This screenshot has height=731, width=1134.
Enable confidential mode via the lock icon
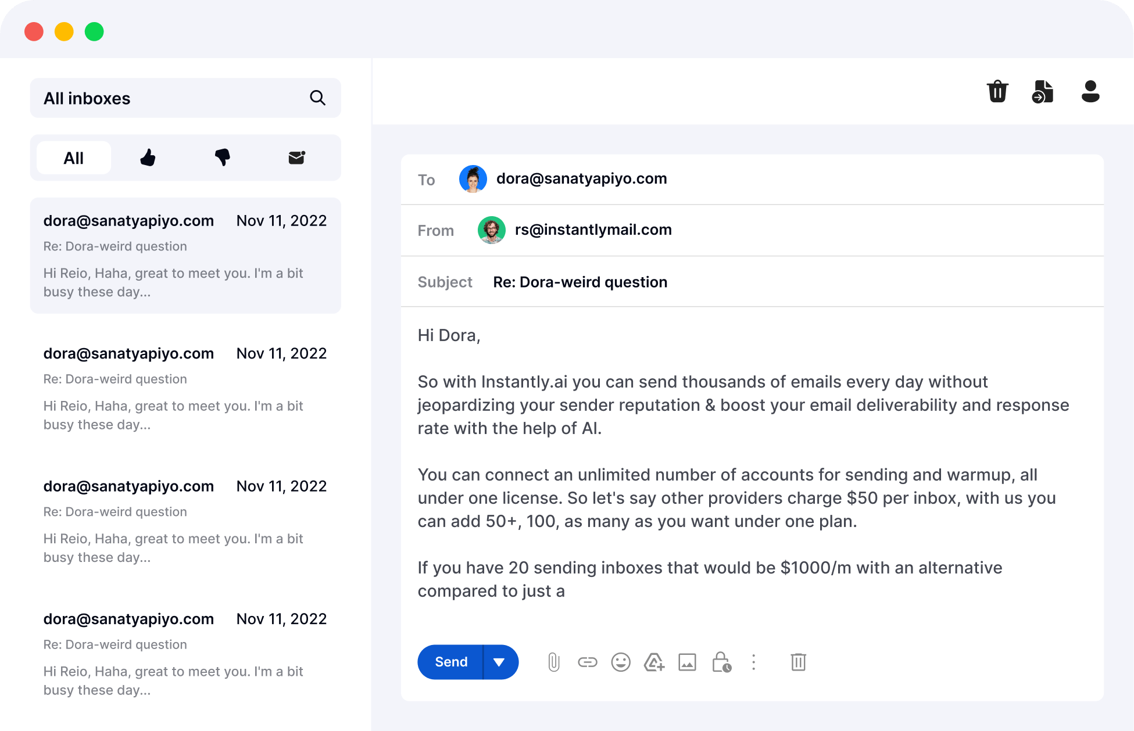(x=720, y=662)
